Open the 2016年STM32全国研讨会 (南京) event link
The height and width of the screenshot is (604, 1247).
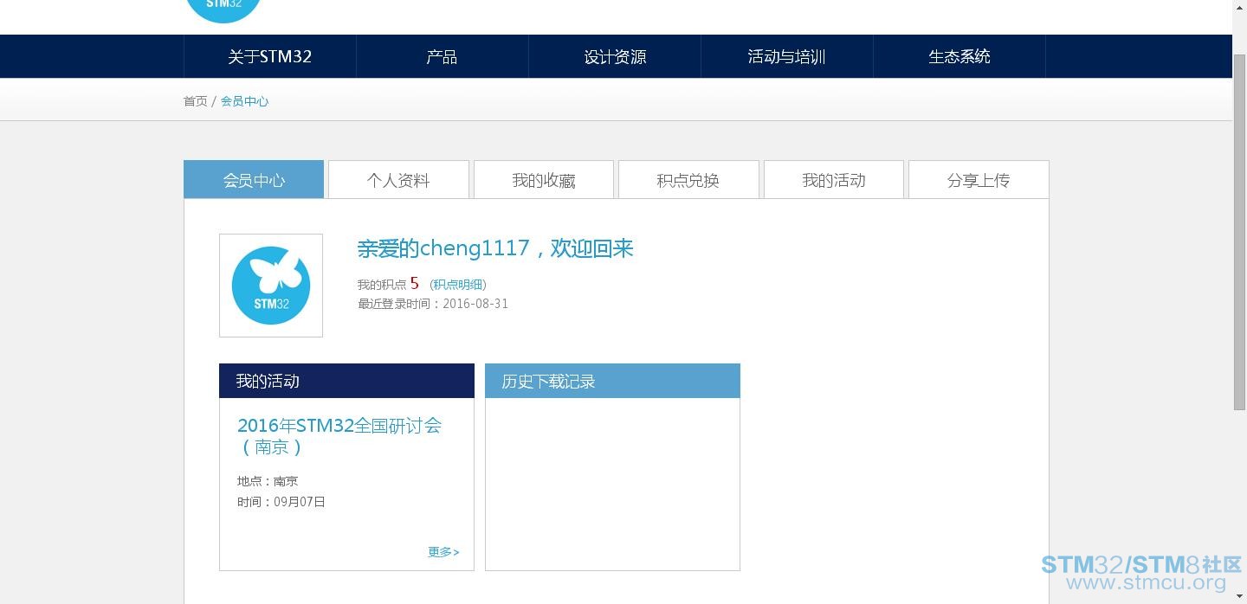click(x=339, y=436)
